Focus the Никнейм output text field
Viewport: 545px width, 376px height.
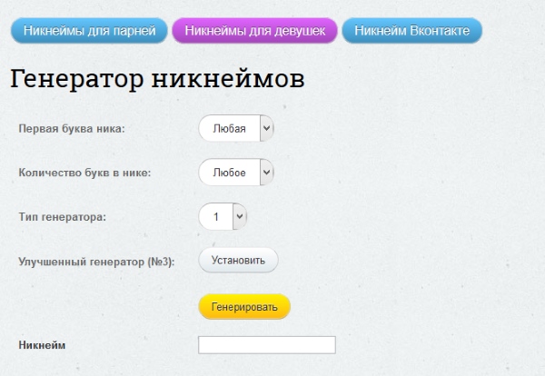(x=266, y=345)
